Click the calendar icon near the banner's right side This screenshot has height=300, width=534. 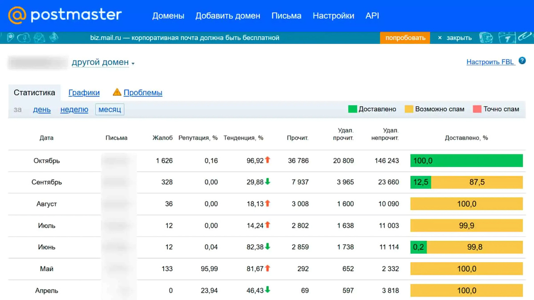pos(507,37)
